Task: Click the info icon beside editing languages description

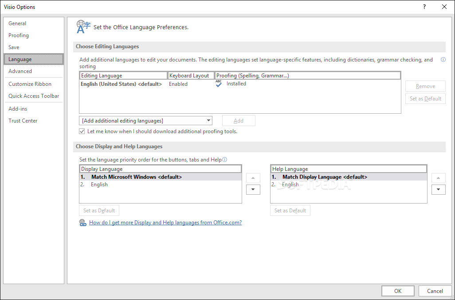Action: click(x=443, y=60)
